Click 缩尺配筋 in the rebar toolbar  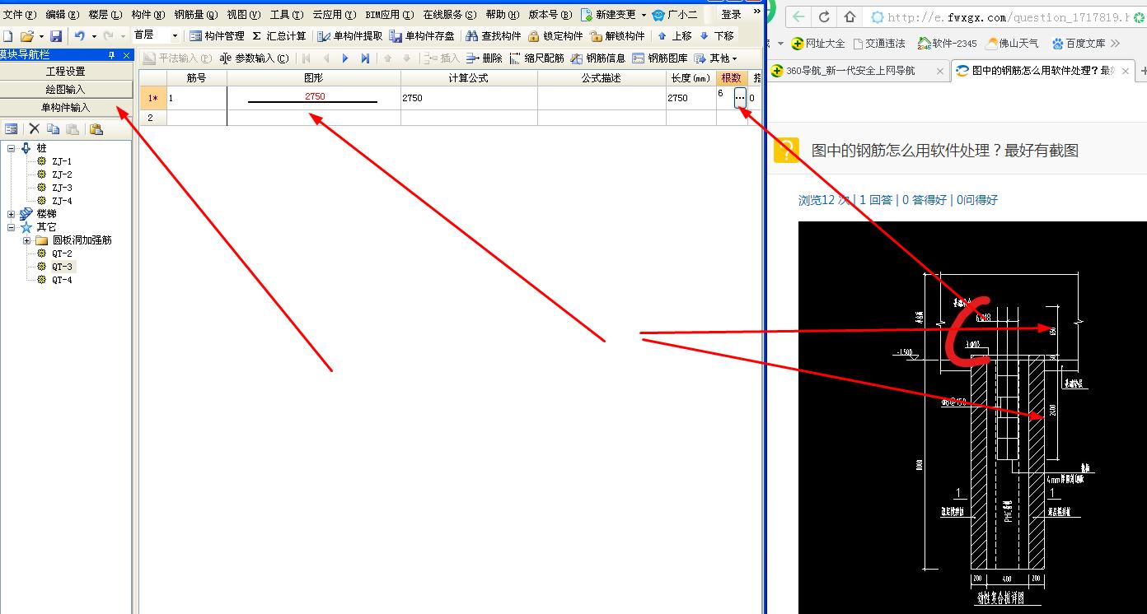[x=536, y=58]
